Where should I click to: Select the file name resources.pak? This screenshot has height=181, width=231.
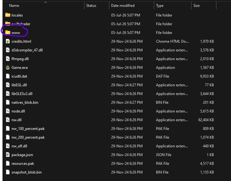pos(23,164)
